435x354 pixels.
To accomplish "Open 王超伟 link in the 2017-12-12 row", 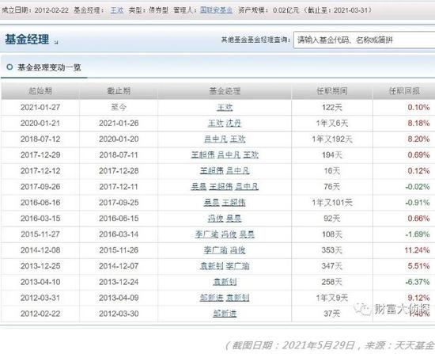I will click(x=212, y=170).
